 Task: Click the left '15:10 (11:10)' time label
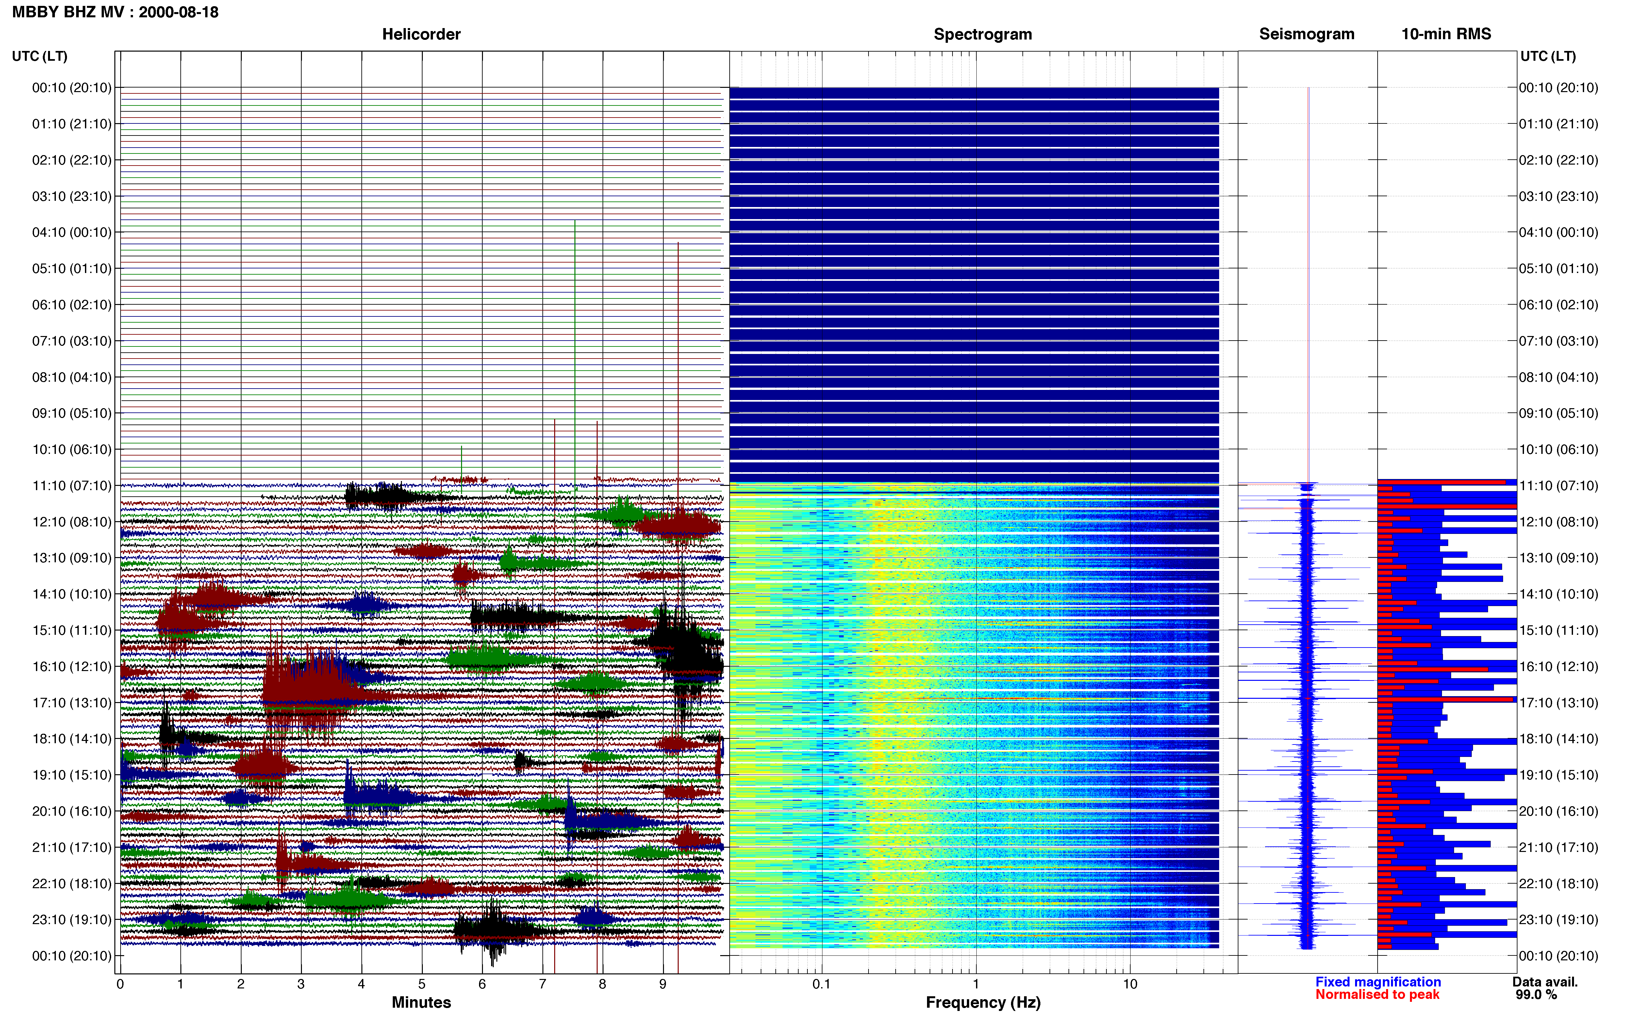(72, 631)
